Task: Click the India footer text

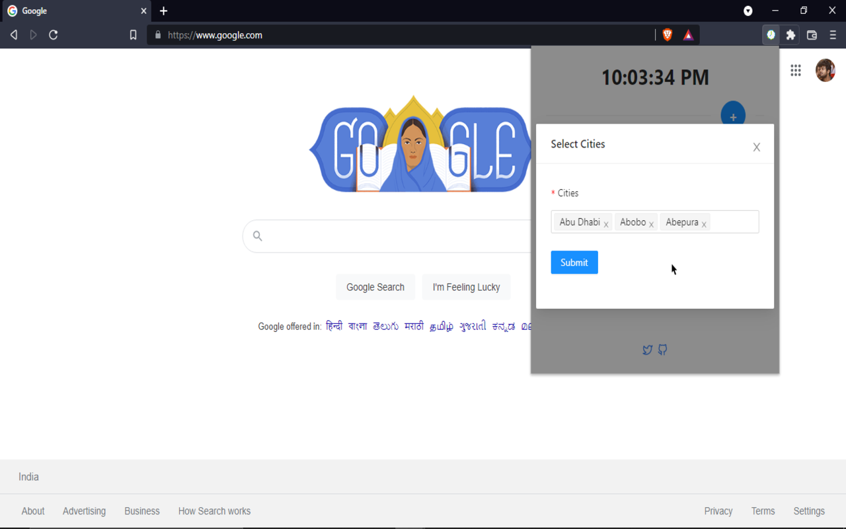Action: click(28, 477)
